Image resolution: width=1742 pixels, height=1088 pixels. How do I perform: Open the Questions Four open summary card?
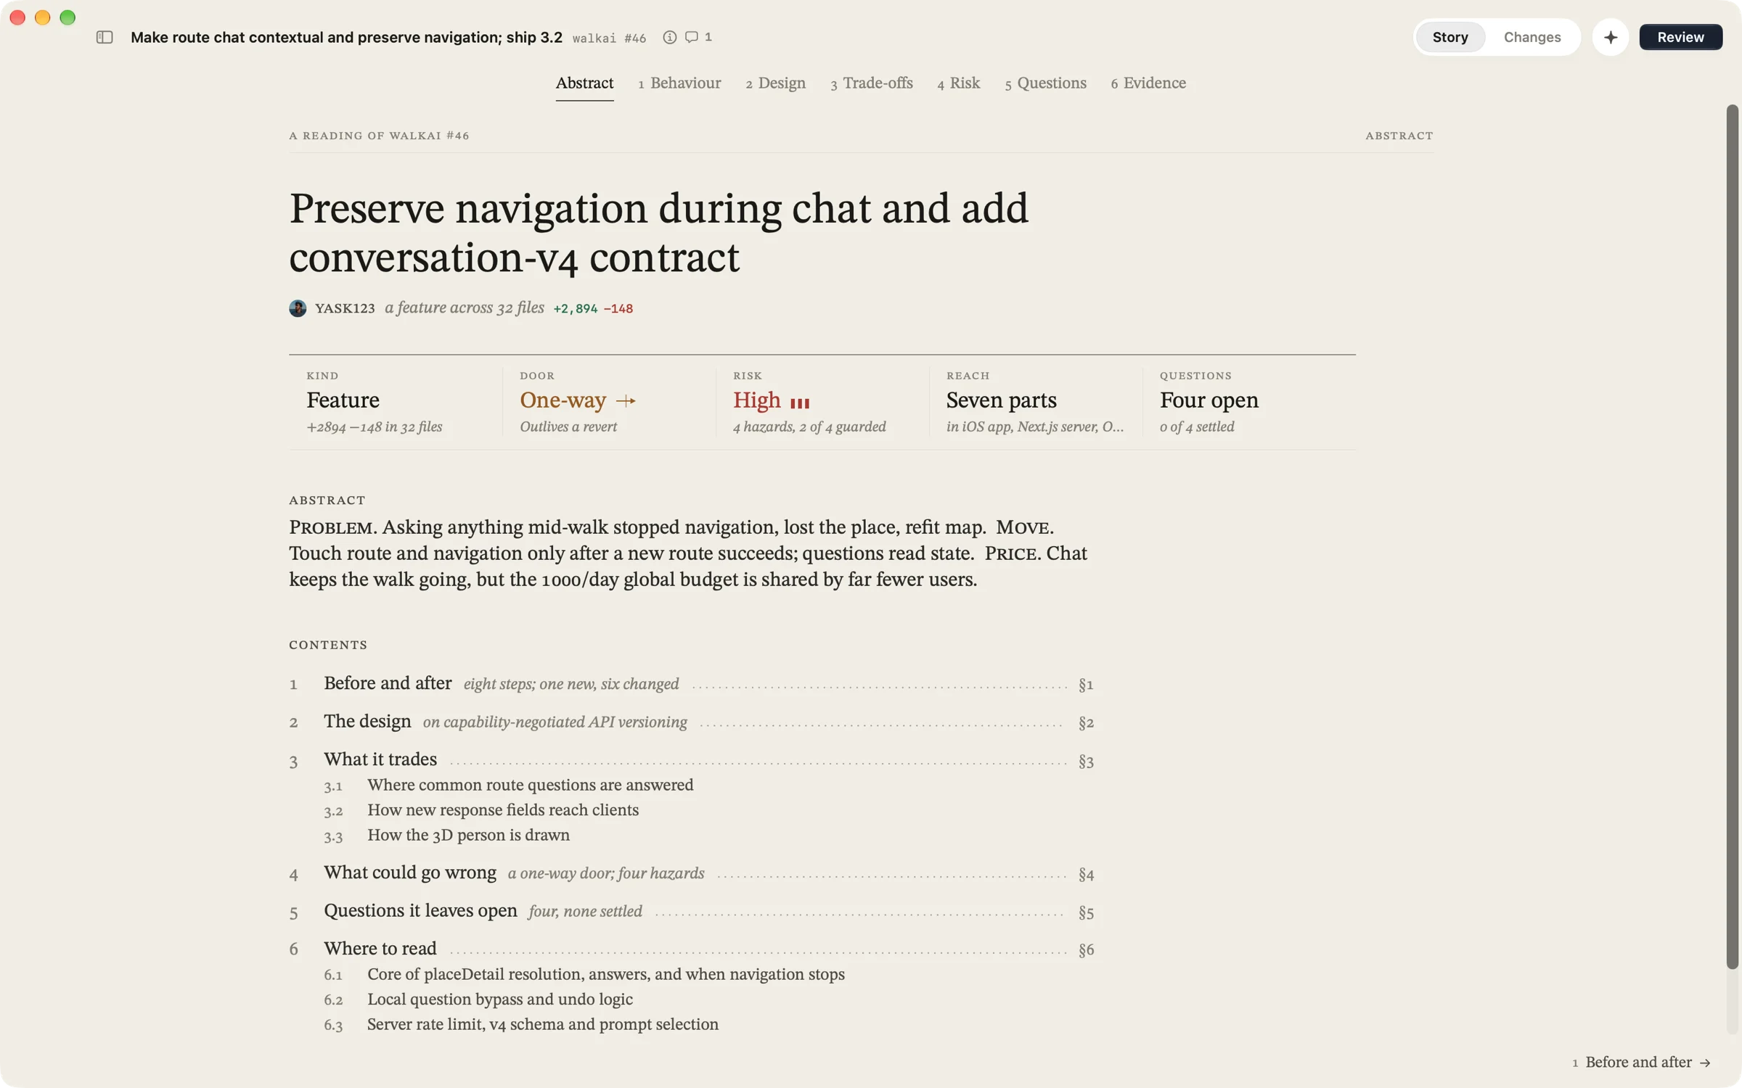[x=1248, y=403]
